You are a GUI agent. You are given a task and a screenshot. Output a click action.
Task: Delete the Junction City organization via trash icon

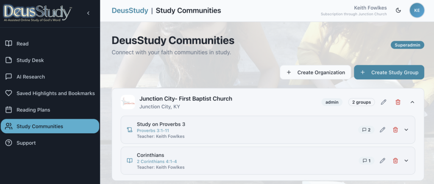[398, 102]
